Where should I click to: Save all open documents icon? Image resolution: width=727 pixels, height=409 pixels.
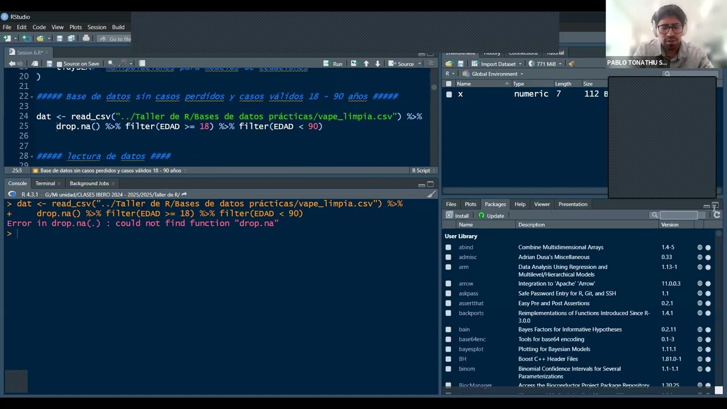71,39
